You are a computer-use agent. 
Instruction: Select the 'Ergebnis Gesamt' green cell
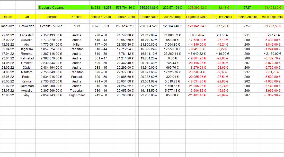click(x=51, y=8)
